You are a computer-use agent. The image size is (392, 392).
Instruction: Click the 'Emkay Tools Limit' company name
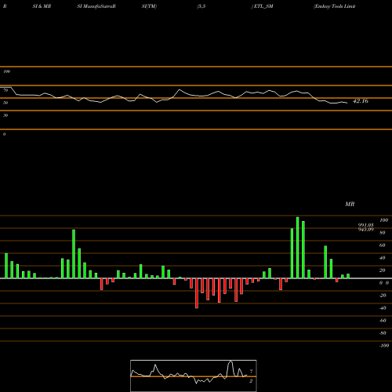335,6
